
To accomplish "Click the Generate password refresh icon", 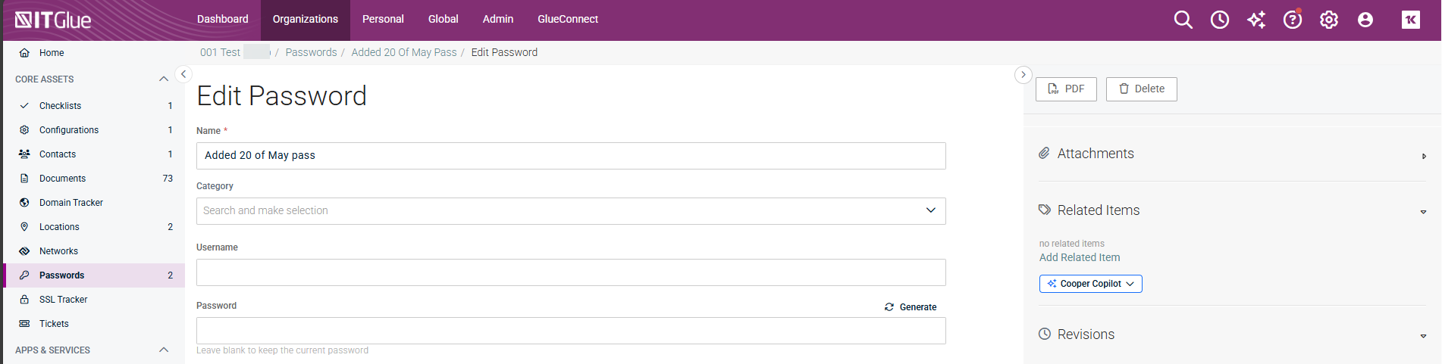I will point(889,307).
